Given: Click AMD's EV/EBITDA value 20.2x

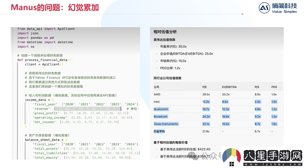Looking at the screenshot, I should click(x=226, y=94).
